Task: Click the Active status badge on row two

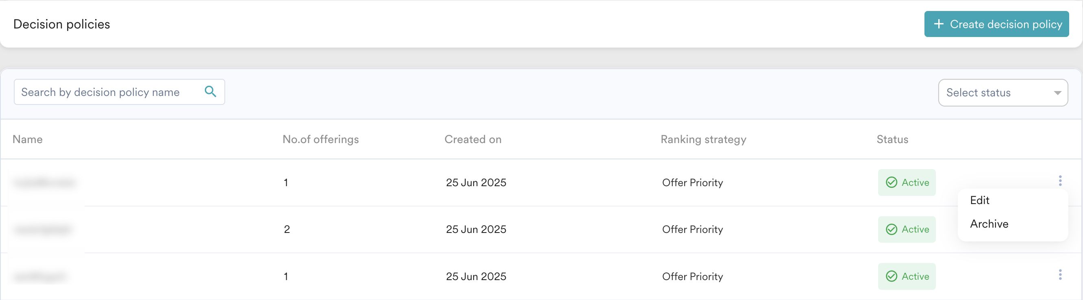Action: (x=907, y=229)
